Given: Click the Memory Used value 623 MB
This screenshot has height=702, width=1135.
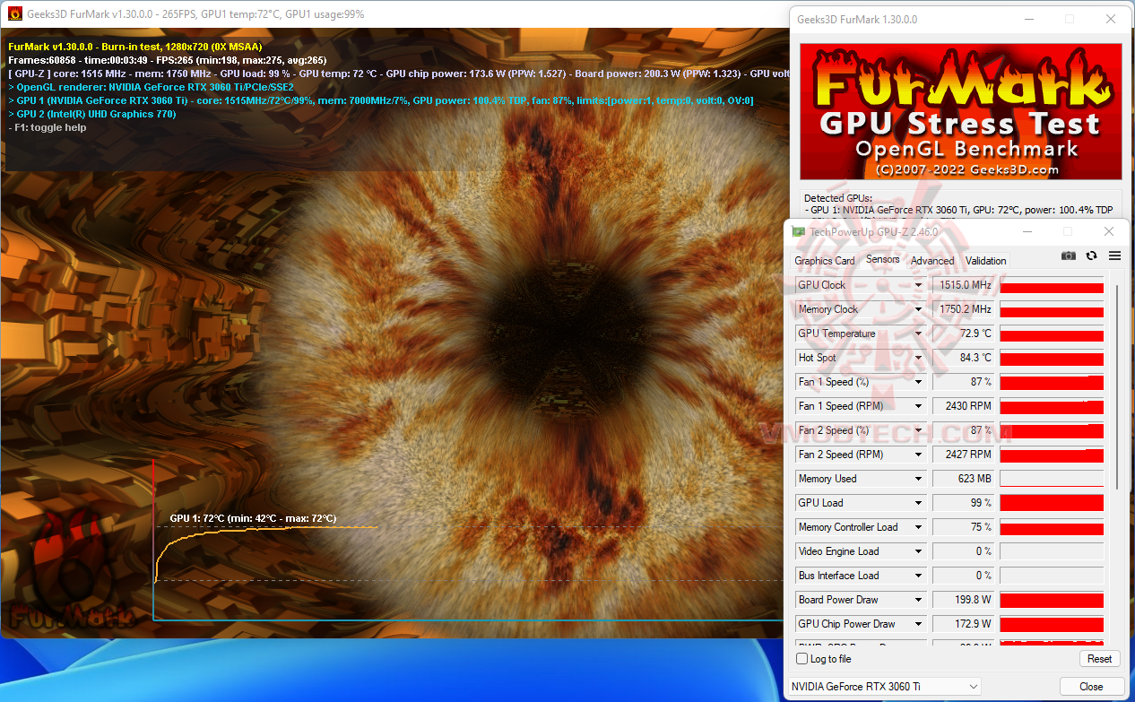Looking at the screenshot, I should point(964,479).
